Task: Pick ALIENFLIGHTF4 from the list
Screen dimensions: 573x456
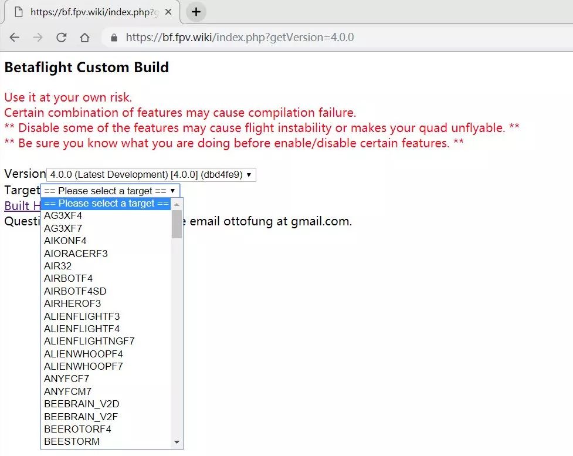Action: 106,329
